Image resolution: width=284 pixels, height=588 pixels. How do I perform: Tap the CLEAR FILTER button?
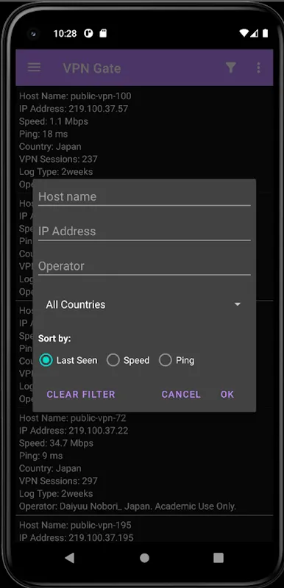(x=81, y=394)
